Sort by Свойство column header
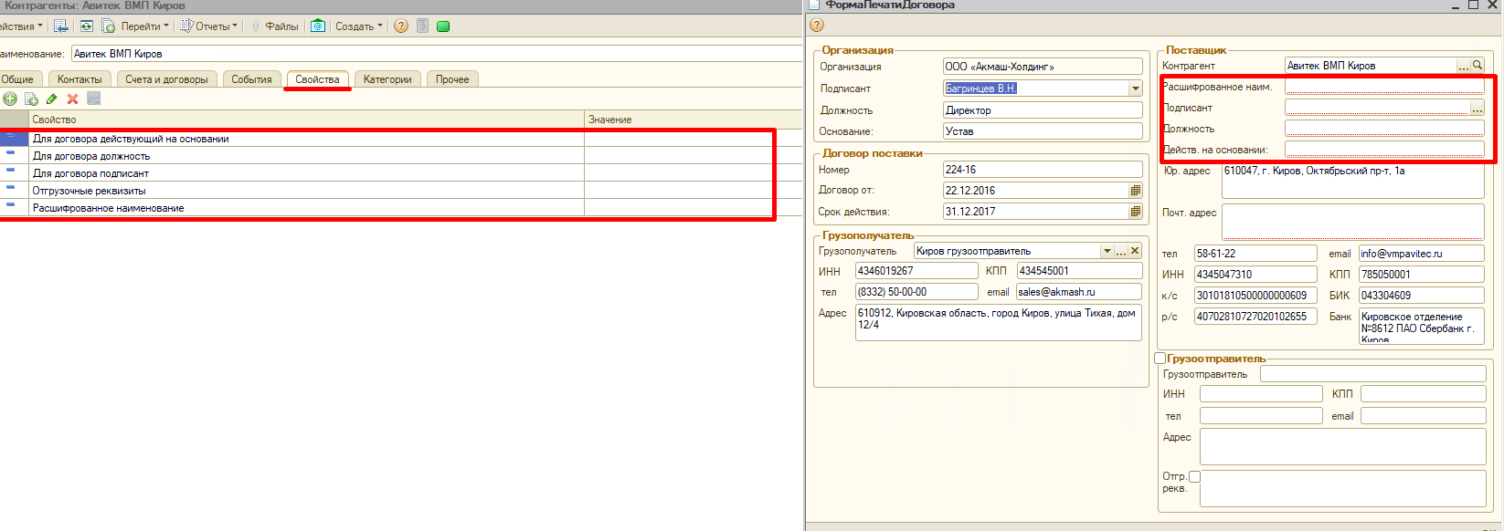1504x531 pixels. point(306,120)
